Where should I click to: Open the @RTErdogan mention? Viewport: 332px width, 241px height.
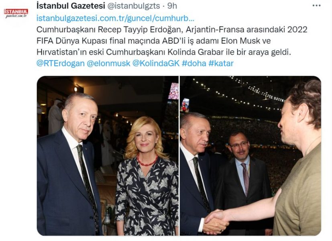[61, 63]
